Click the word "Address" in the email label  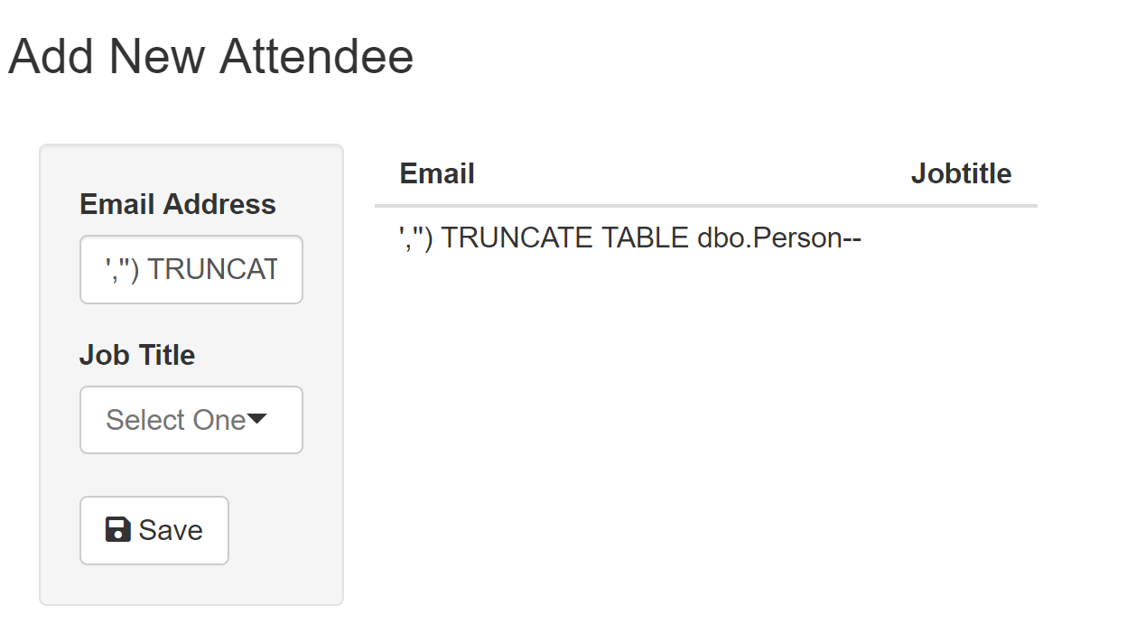(228, 204)
